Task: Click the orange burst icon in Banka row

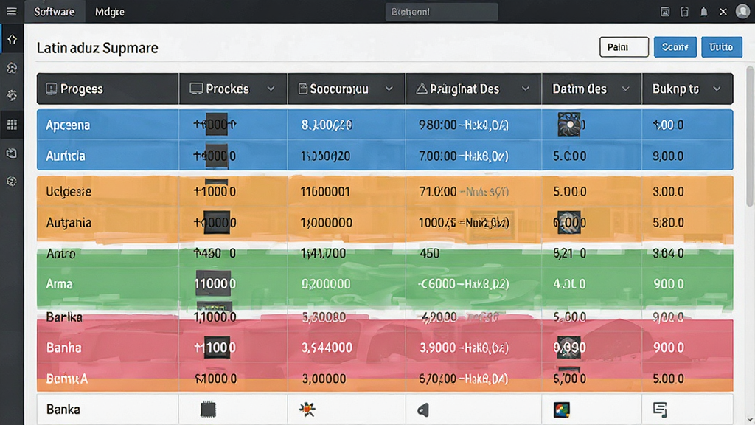Action: tap(307, 410)
